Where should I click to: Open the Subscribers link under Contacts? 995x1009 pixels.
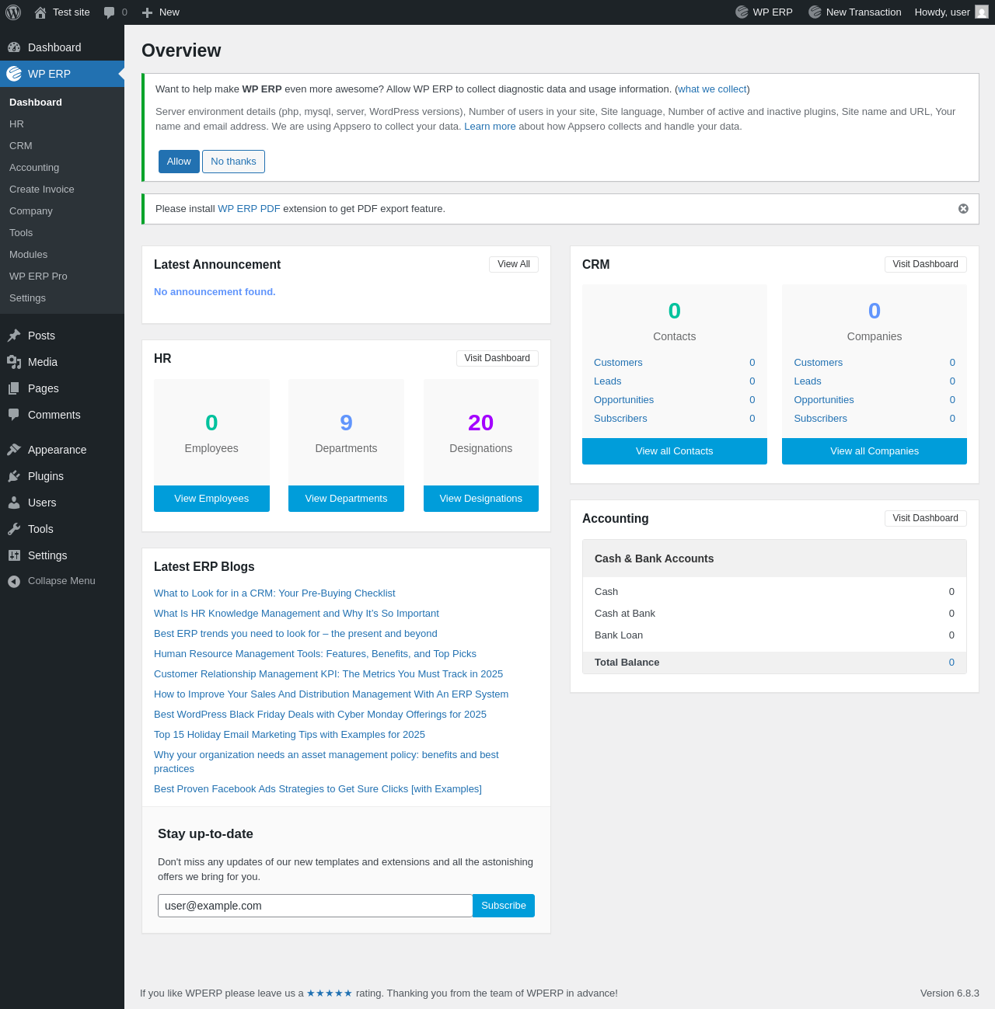[620, 419]
